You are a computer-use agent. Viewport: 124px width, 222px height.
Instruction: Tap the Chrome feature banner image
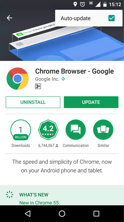pyautogui.click(x=62, y=42)
